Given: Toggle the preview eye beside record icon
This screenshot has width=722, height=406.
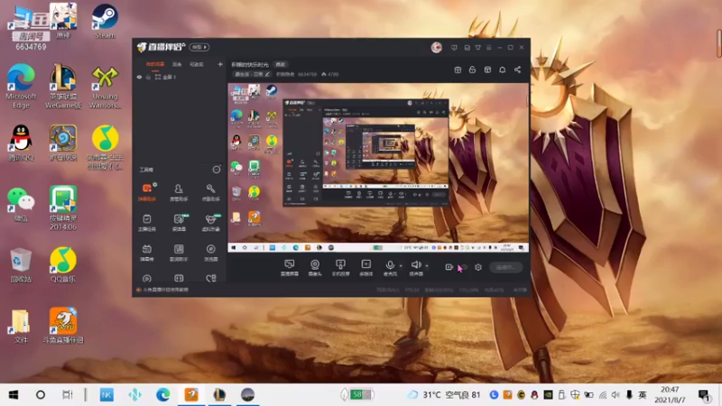Looking at the screenshot, I should (x=464, y=267).
